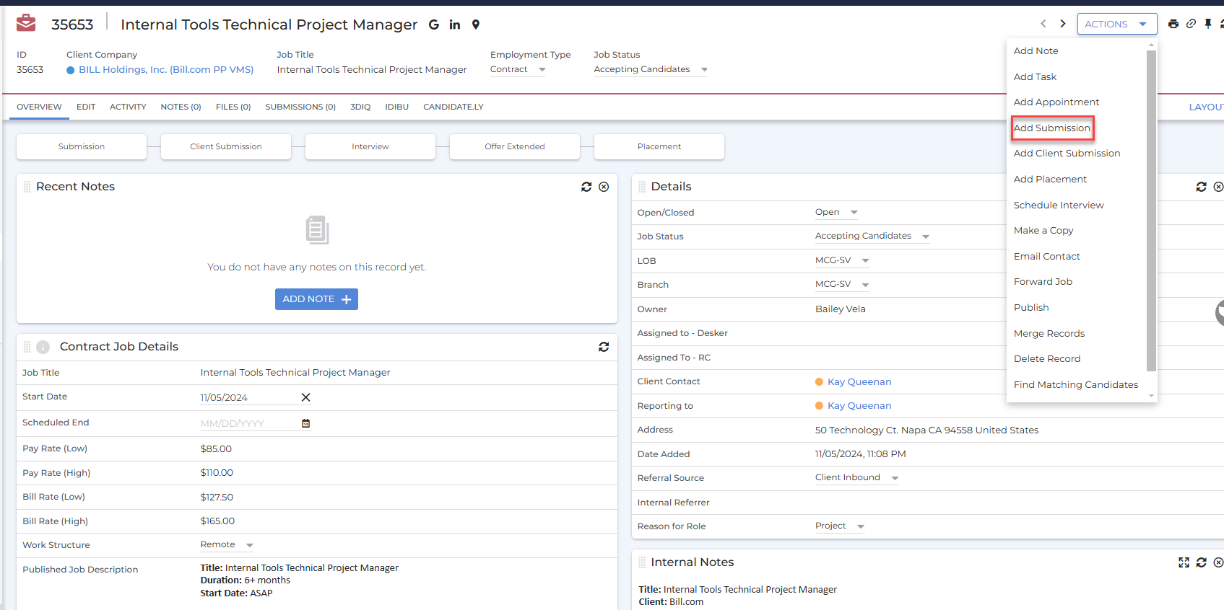Open the FILES (0) tab
Image resolution: width=1224 pixels, height=610 pixels.
[x=233, y=107]
